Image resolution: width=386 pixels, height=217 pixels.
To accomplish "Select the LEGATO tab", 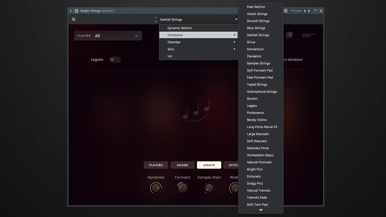I will (x=209, y=165).
